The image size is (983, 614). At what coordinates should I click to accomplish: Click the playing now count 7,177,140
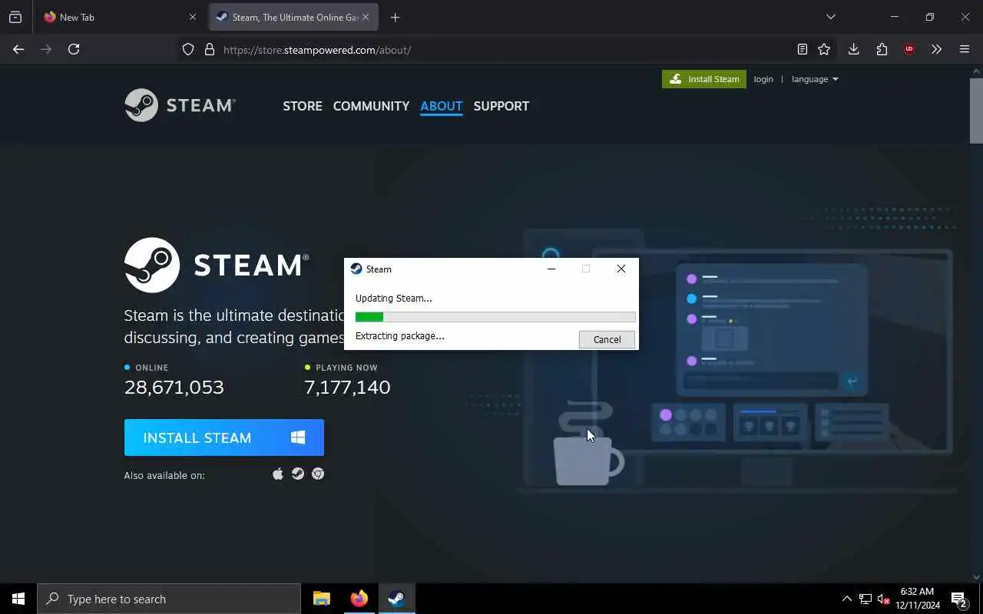point(348,388)
